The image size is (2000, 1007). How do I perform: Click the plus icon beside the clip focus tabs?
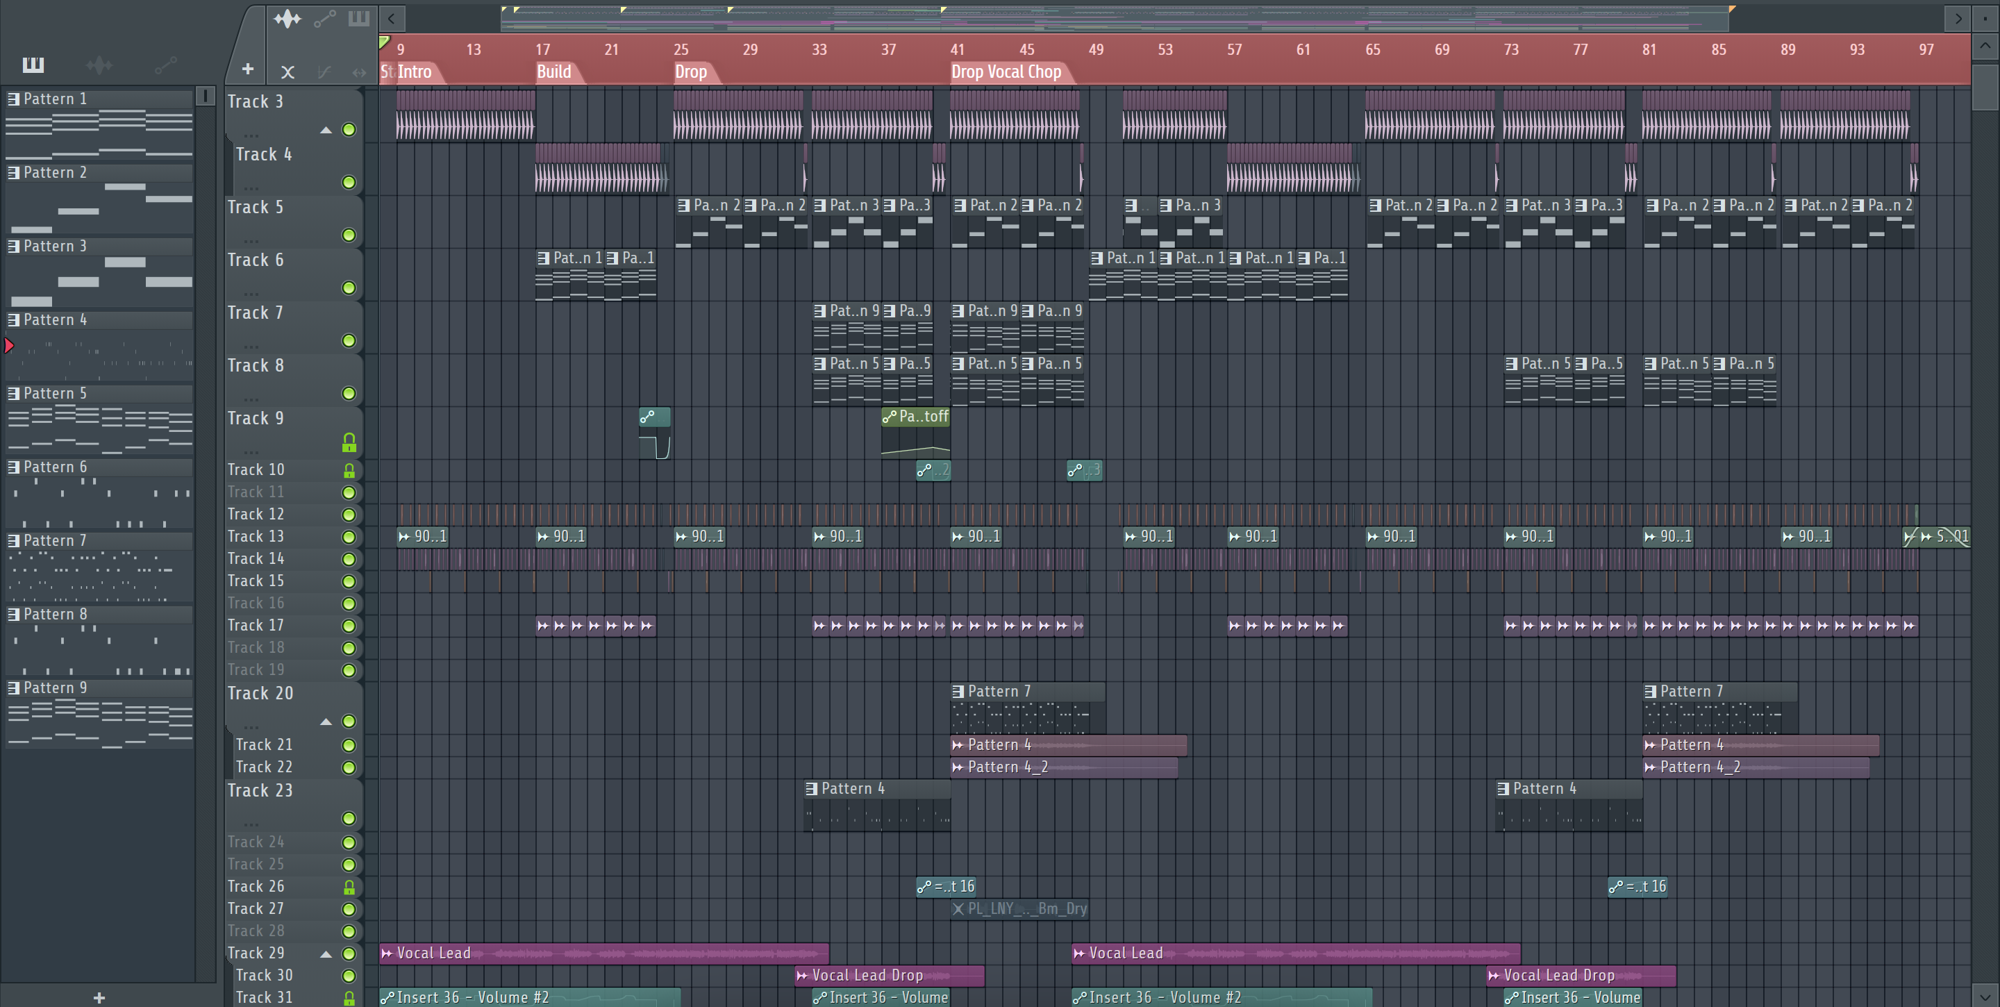[x=248, y=69]
